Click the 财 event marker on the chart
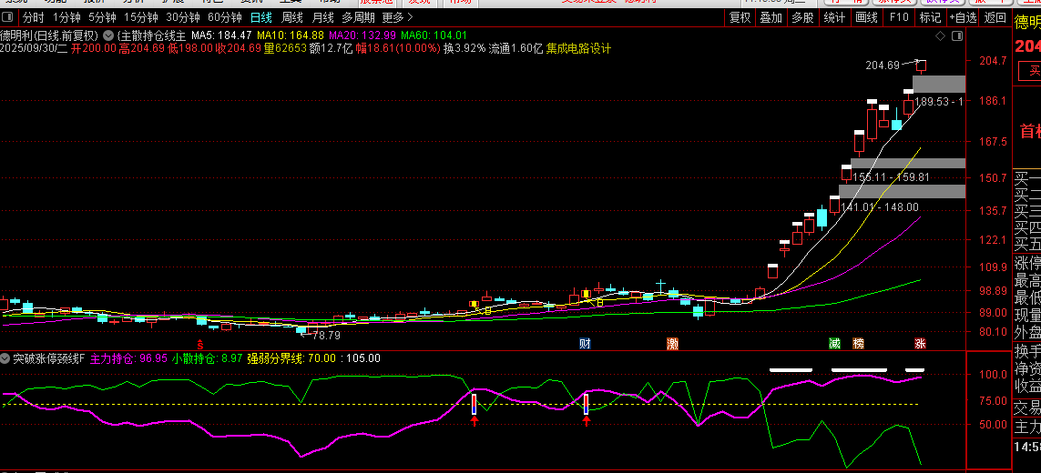Screen dimensions: 1041x473 click(584, 343)
